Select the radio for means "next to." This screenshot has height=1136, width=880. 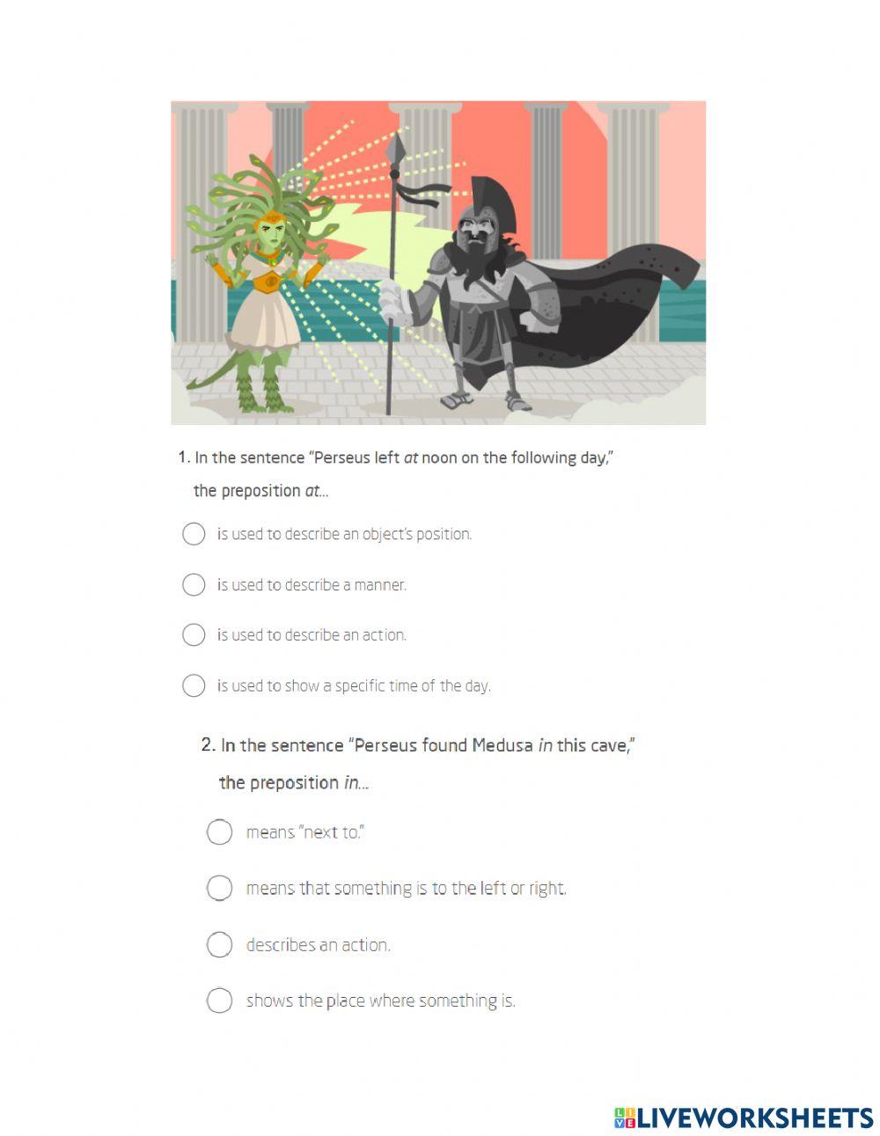(219, 832)
